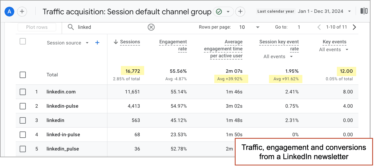Click Average engagement time per active user header
This screenshot has width=375, height=167.
coord(223,49)
